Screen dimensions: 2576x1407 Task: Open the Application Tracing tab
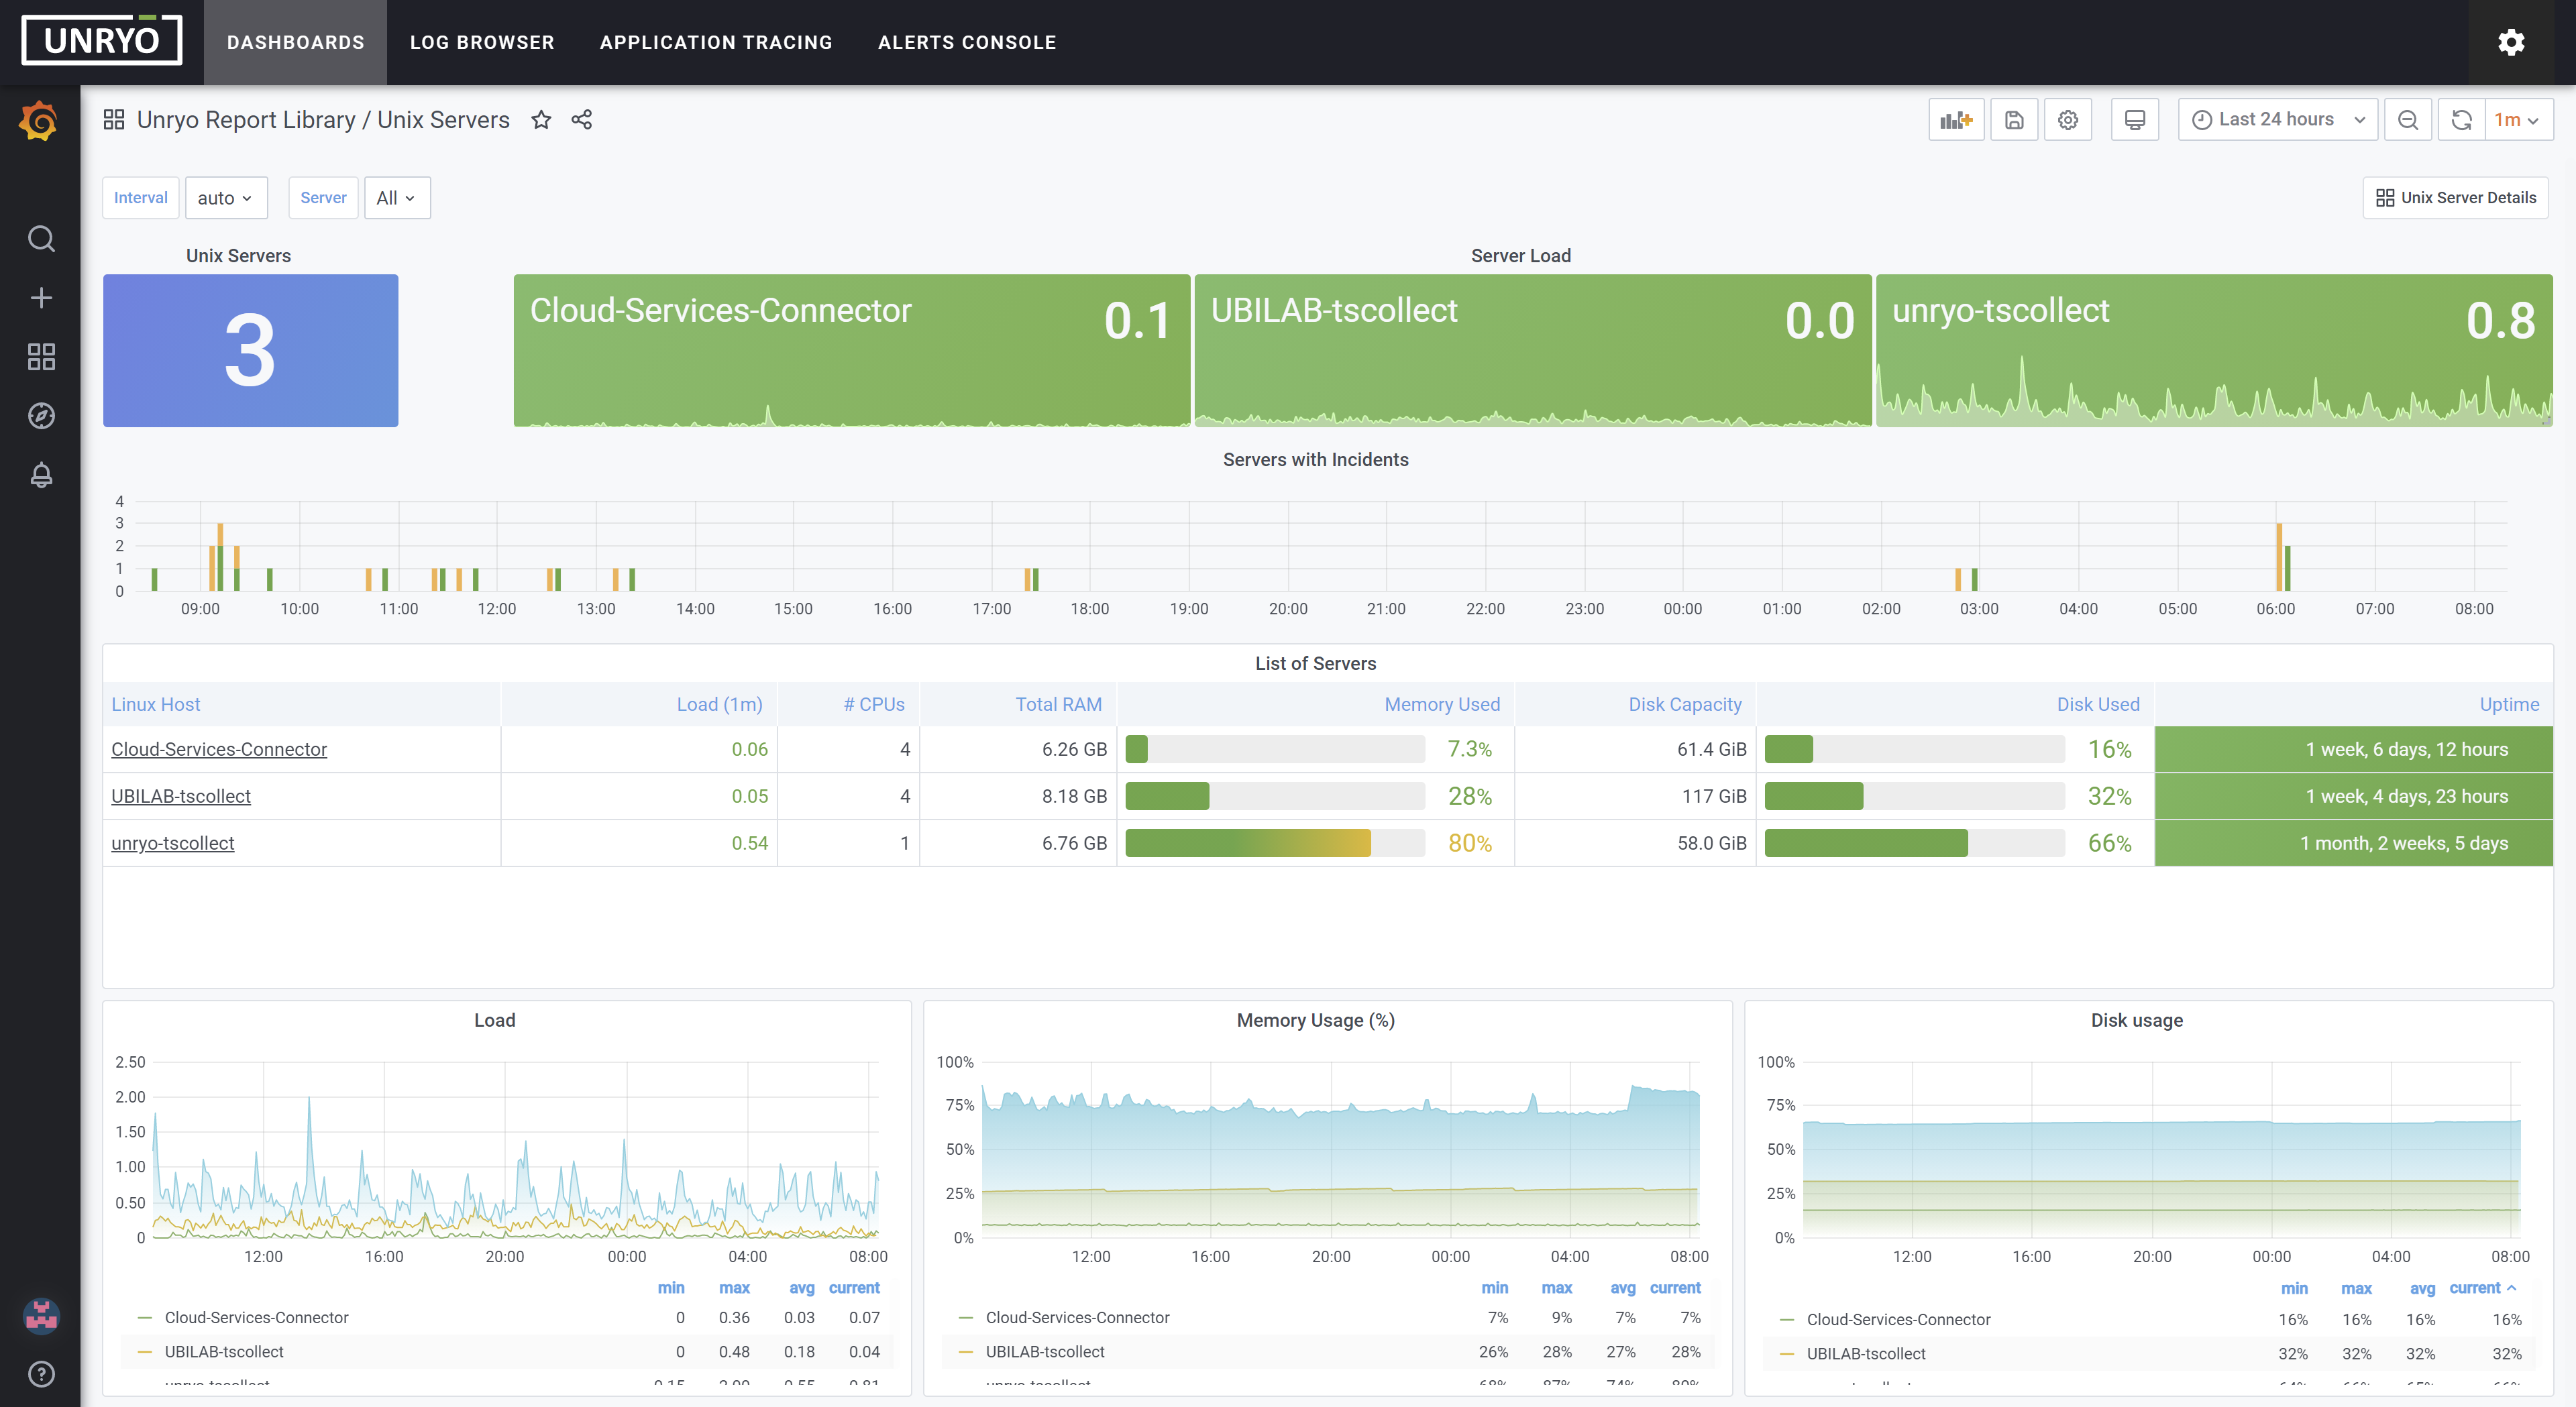click(x=716, y=42)
